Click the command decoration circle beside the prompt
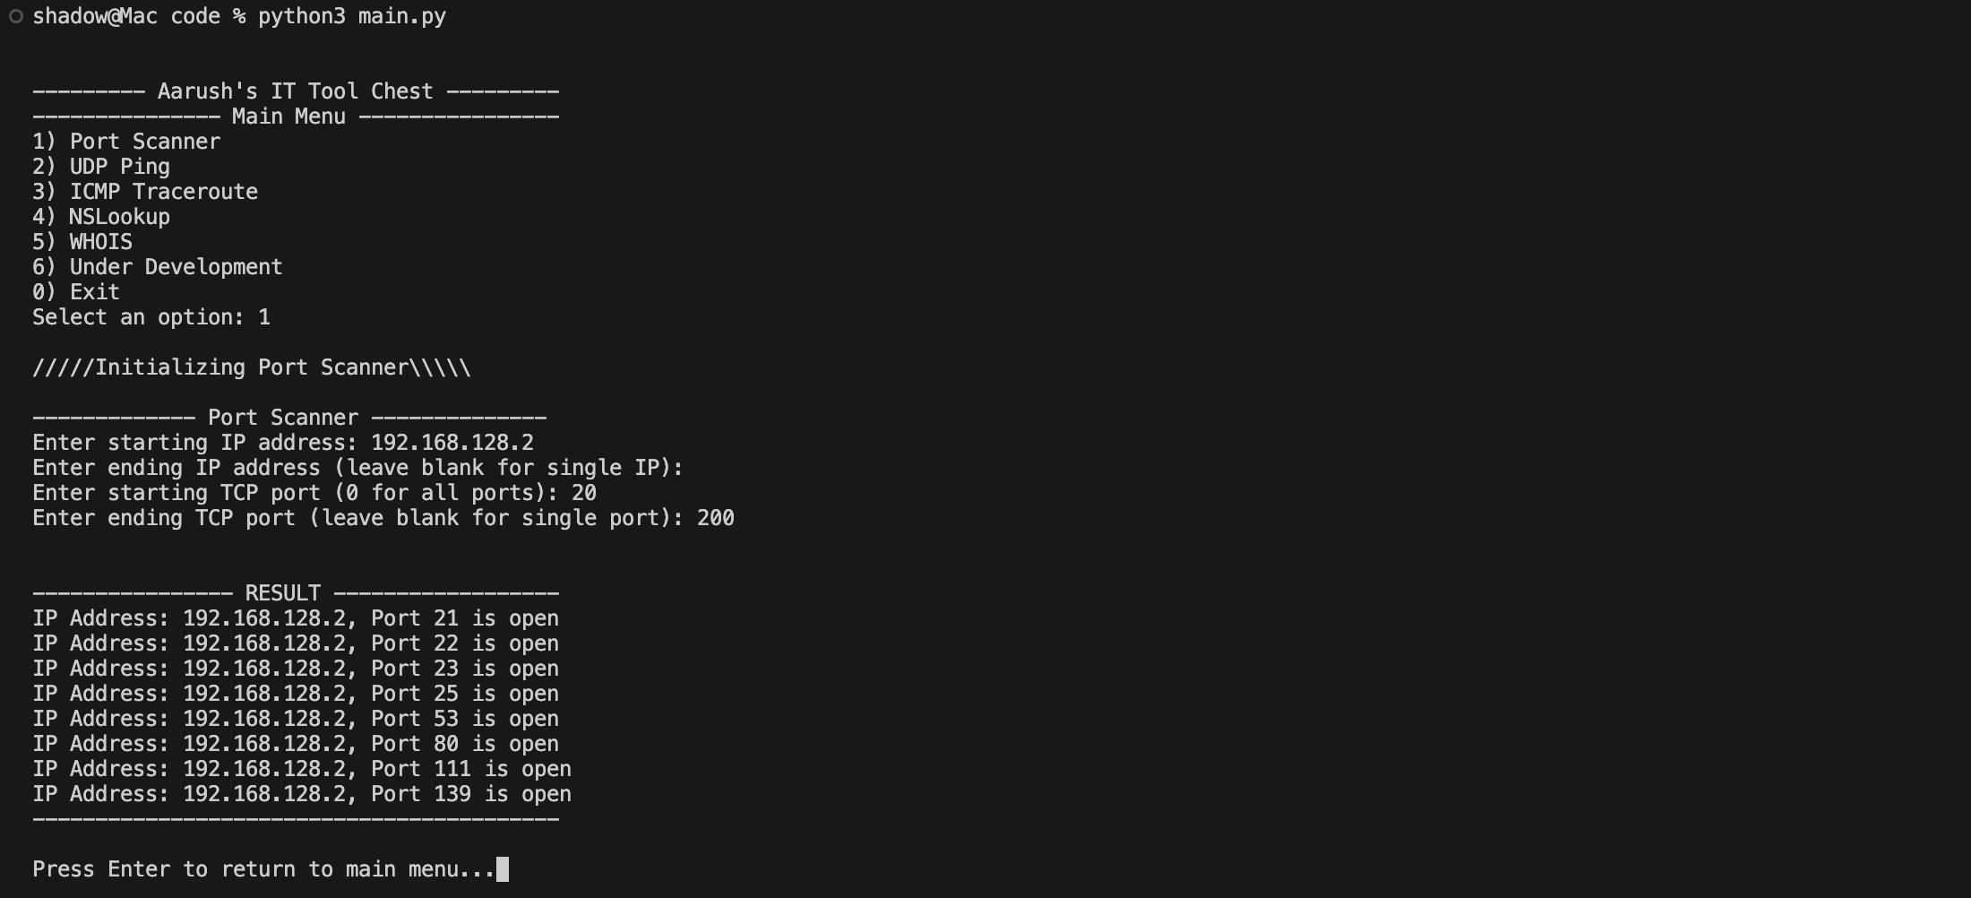 coord(16,16)
